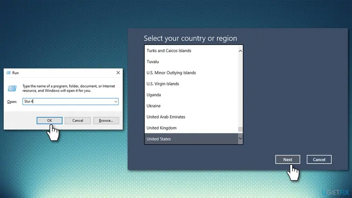Image resolution: width=352 pixels, height=198 pixels.
Task: Select United Arab Emirates
Action: pos(191,117)
